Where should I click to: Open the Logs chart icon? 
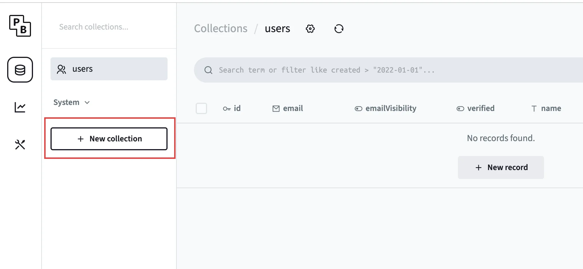[20, 108]
